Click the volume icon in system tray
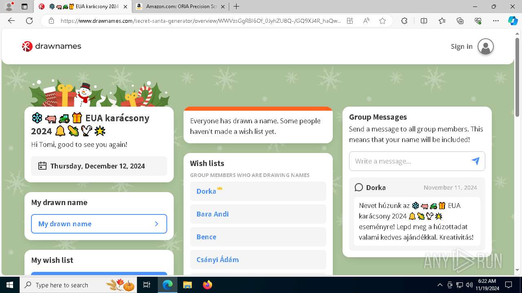The width and height of the screenshot is (522, 293). (469, 285)
